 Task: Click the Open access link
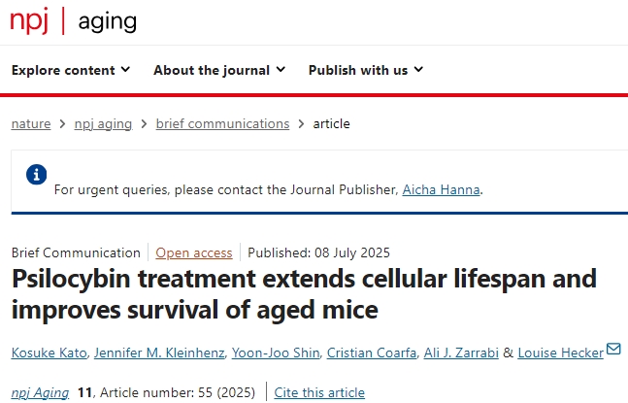(x=194, y=252)
